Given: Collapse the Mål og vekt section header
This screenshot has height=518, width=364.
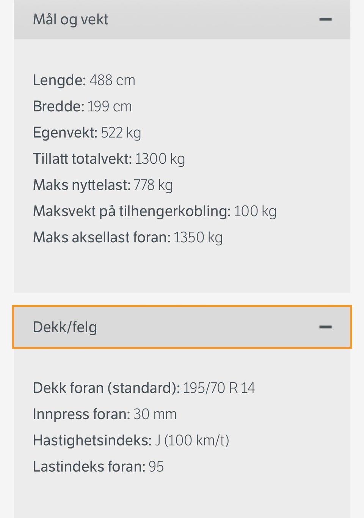Looking at the screenshot, I should click(x=182, y=19).
